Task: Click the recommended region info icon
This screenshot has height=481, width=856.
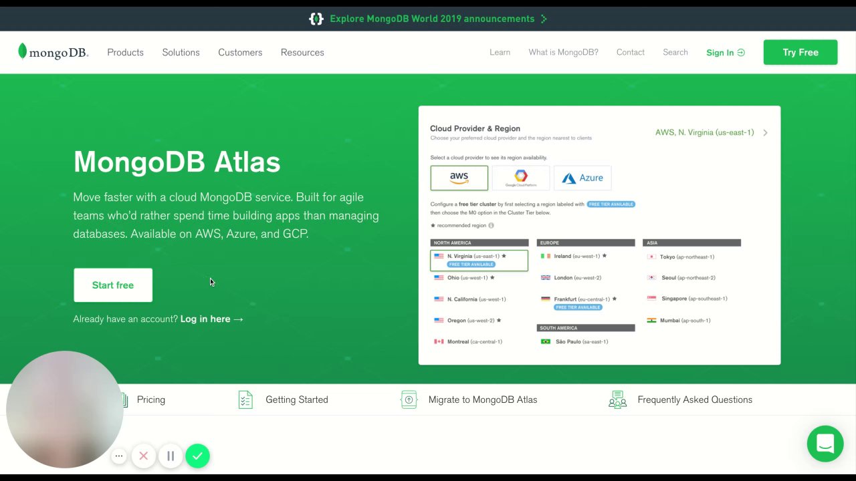Action: (491, 226)
